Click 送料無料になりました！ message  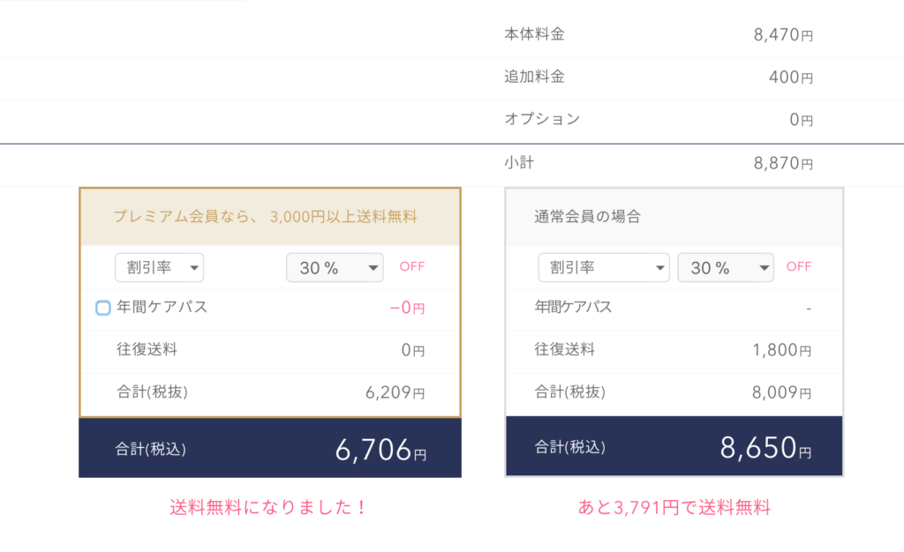pos(268,507)
